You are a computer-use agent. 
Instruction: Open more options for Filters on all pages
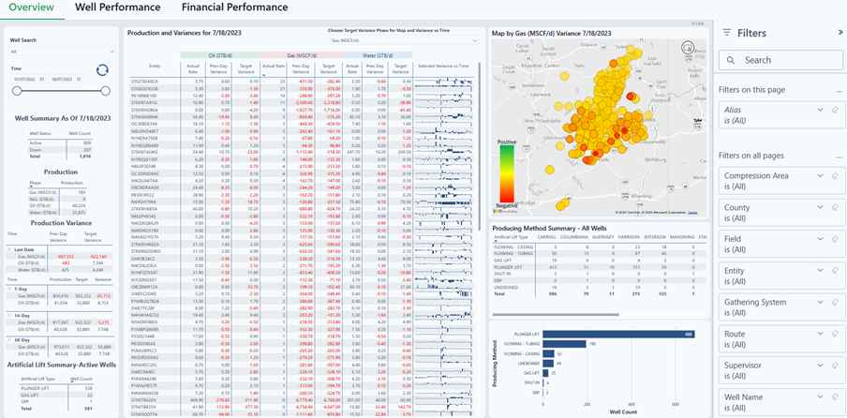[x=839, y=157]
